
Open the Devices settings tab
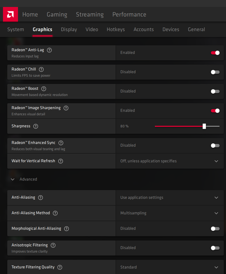click(171, 29)
